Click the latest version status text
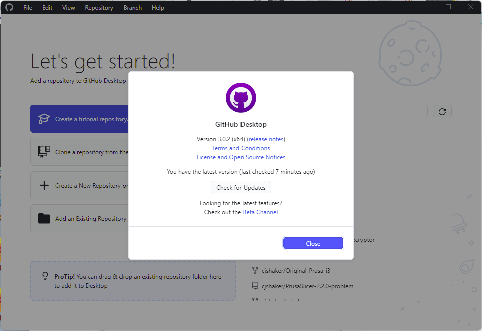Viewport: 482px width, 331px height. coord(240,172)
